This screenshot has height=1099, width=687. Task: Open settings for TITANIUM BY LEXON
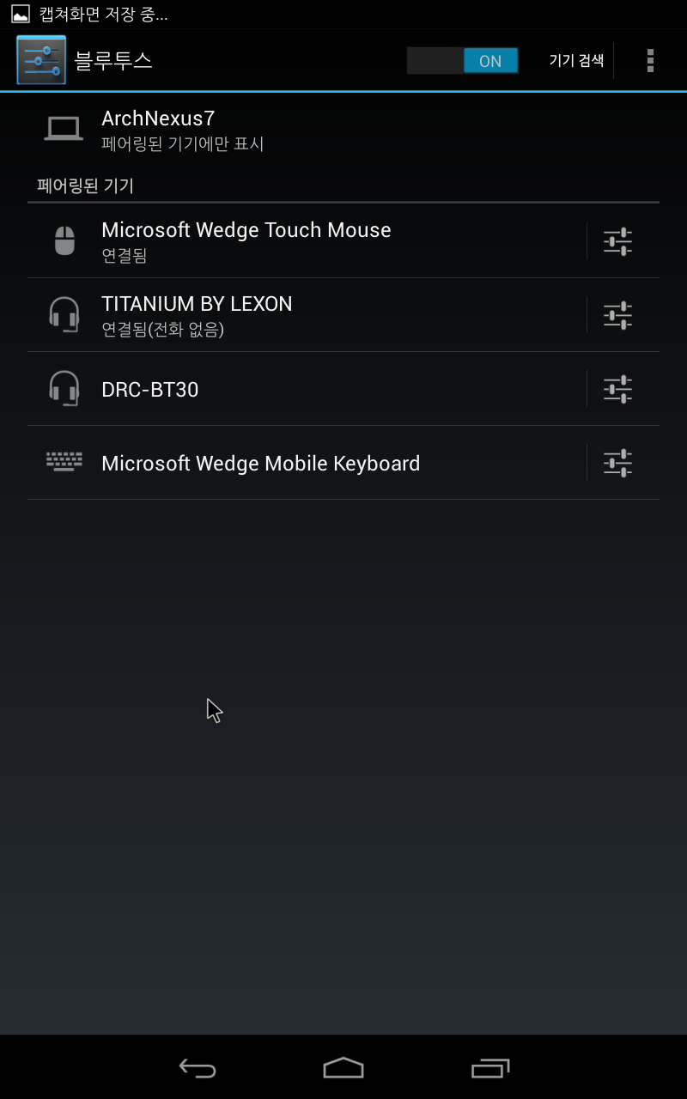click(617, 315)
